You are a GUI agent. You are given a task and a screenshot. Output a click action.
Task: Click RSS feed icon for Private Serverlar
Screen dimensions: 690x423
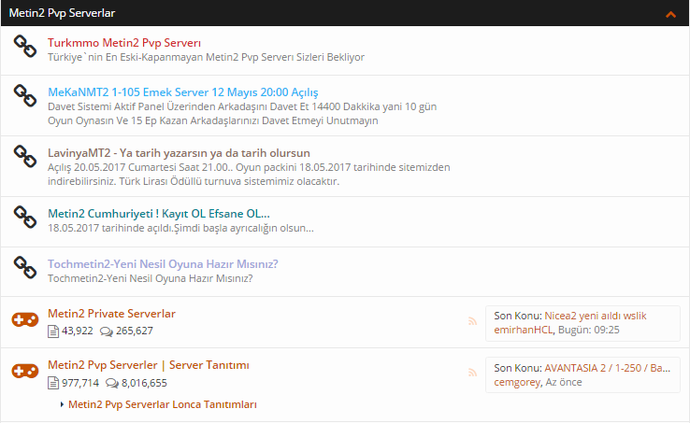pos(472,321)
